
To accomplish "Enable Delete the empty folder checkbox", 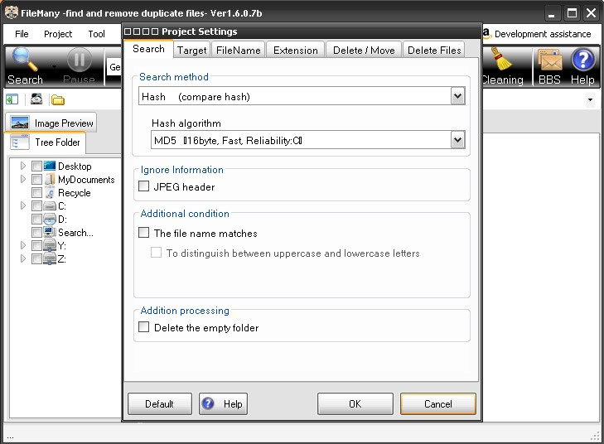I will pyautogui.click(x=143, y=327).
